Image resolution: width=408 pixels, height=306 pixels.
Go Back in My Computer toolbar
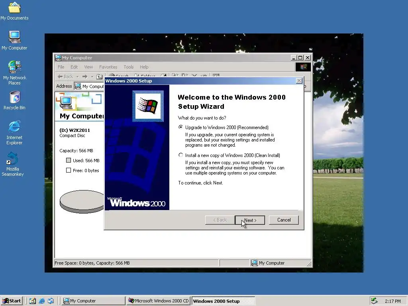65,76
